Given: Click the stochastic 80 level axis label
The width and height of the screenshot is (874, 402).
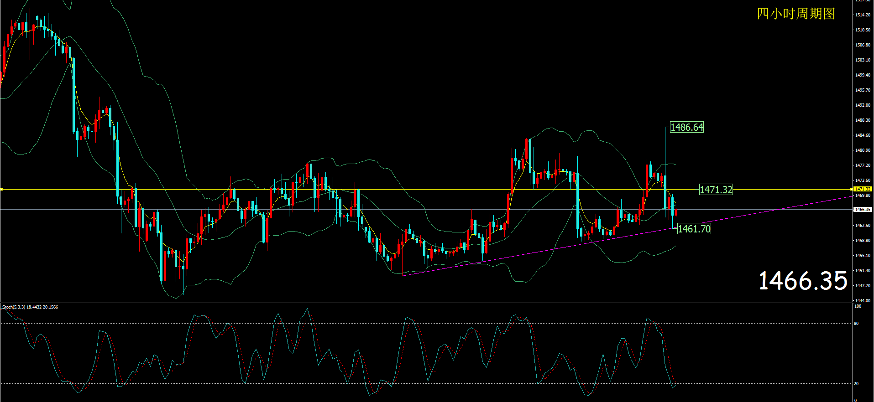Looking at the screenshot, I should click(856, 324).
